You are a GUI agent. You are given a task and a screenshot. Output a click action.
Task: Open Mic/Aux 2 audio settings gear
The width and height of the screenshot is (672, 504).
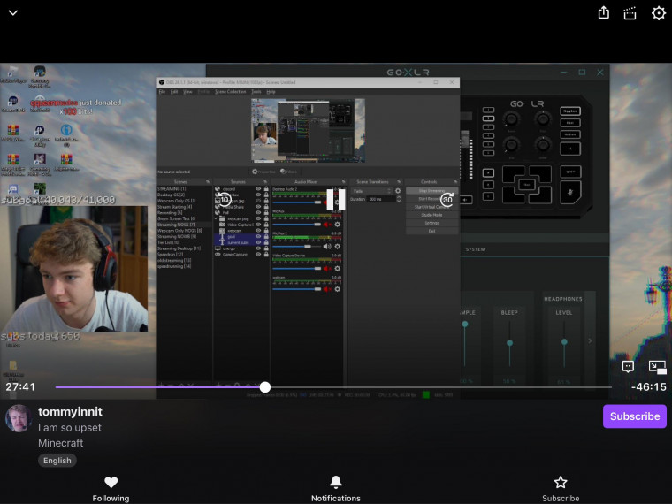point(337,247)
